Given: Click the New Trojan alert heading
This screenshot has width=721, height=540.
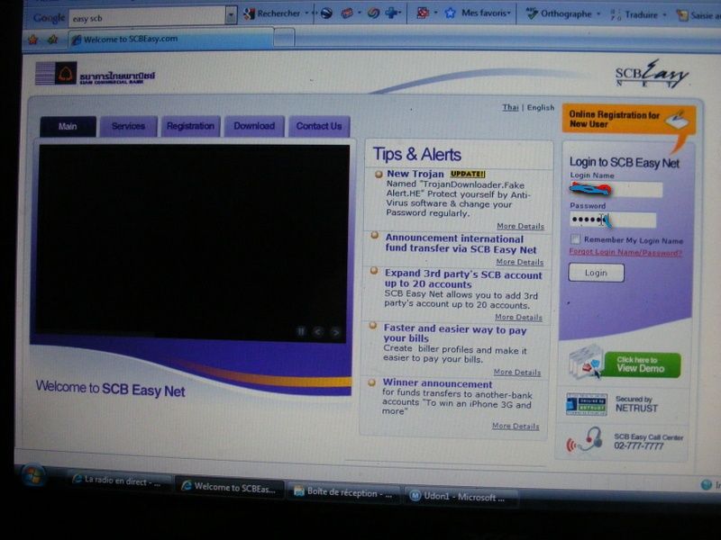Looking at the screenshot, I should (415, 174).
